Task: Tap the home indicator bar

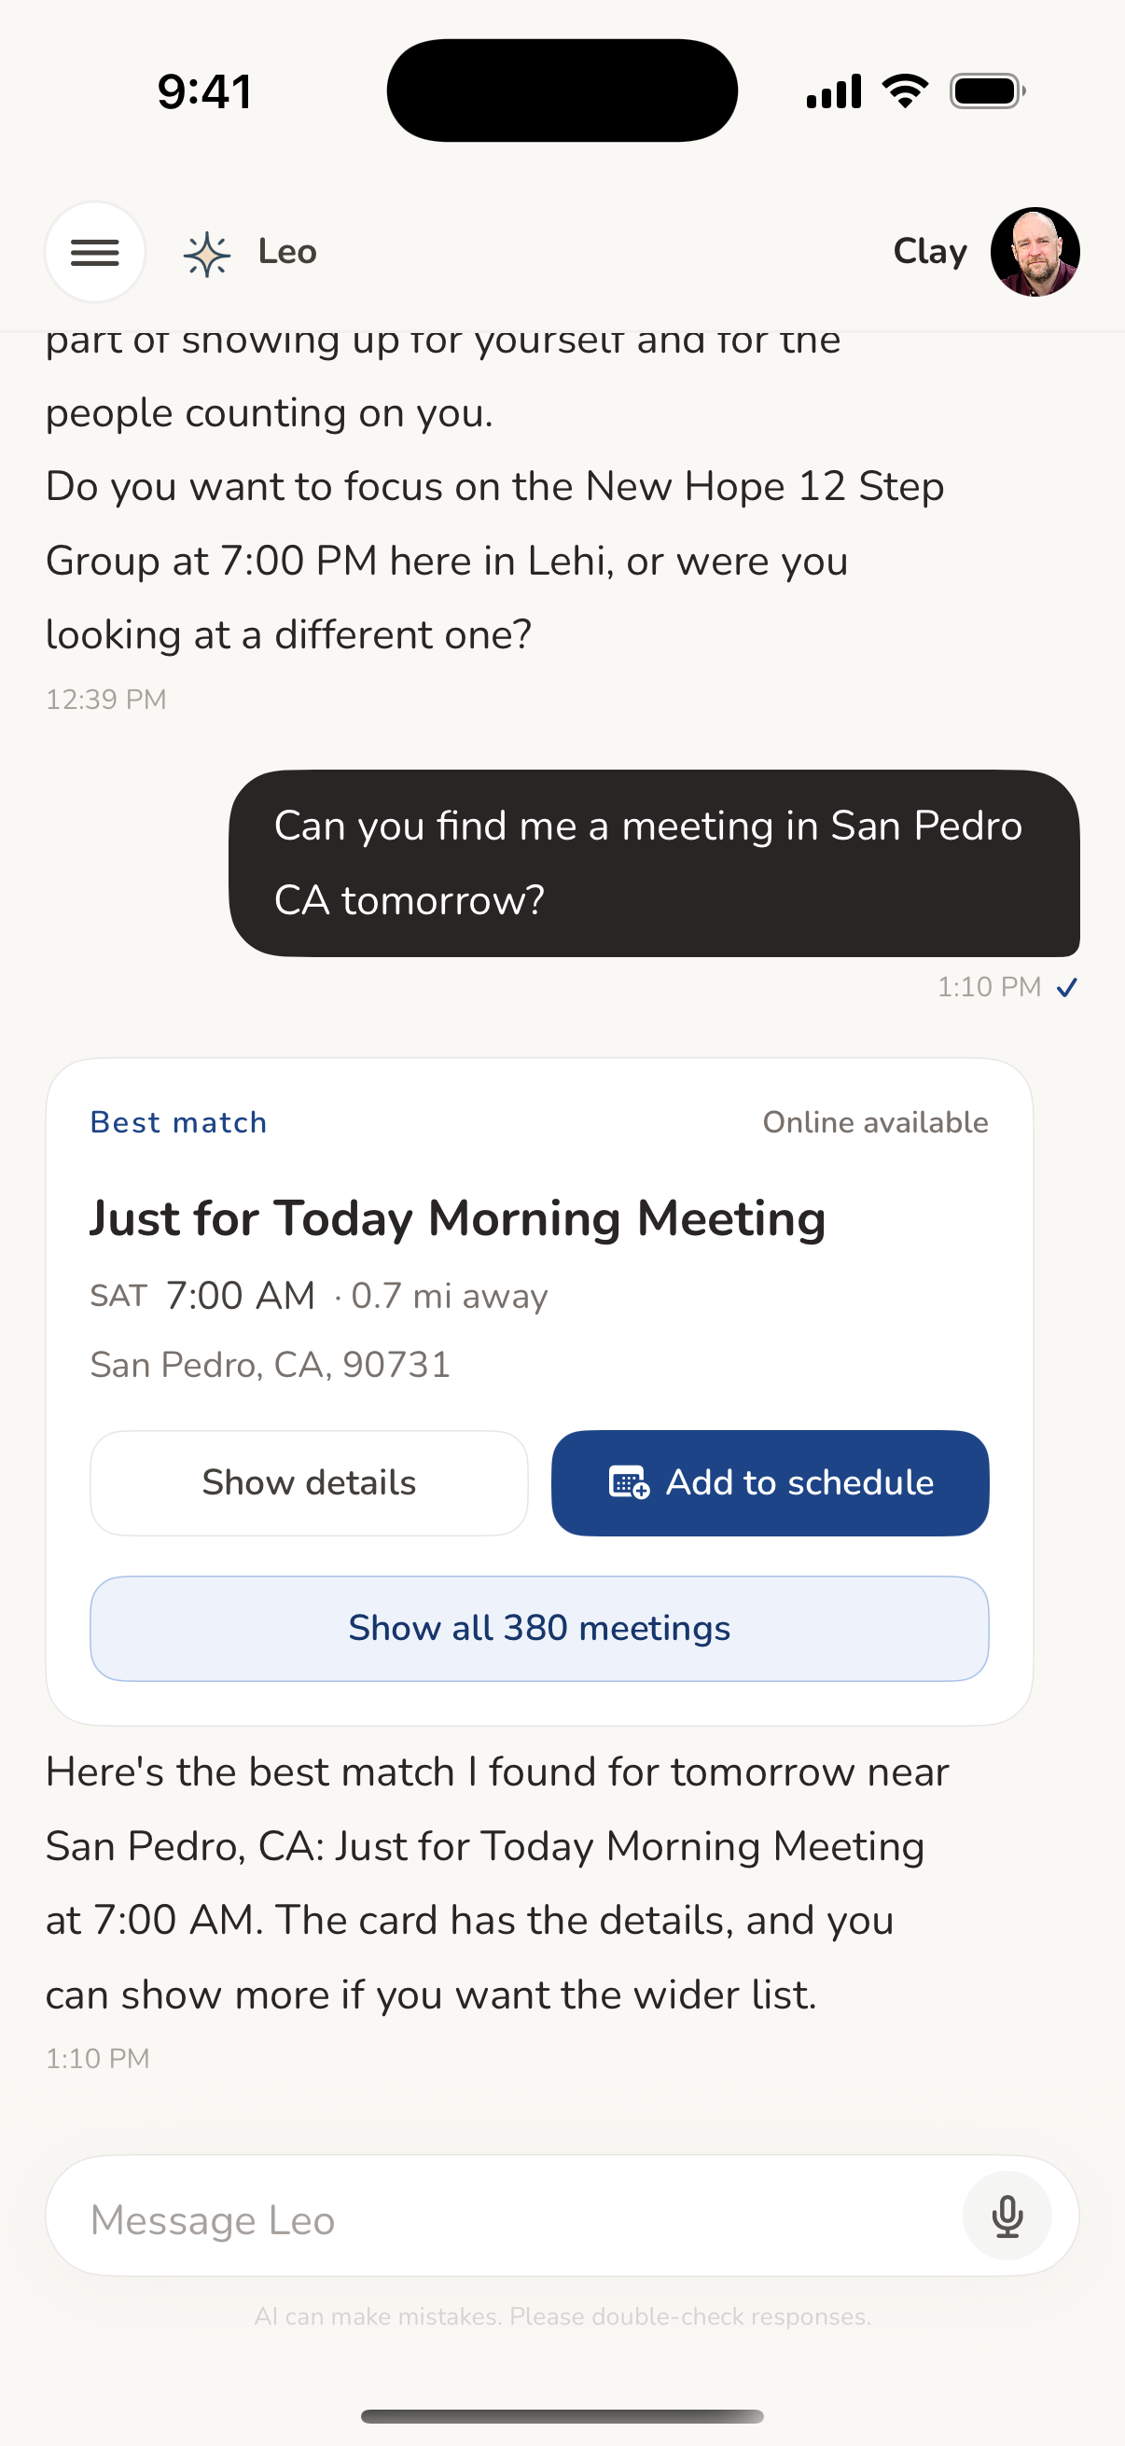Action: pos(562,2415)
